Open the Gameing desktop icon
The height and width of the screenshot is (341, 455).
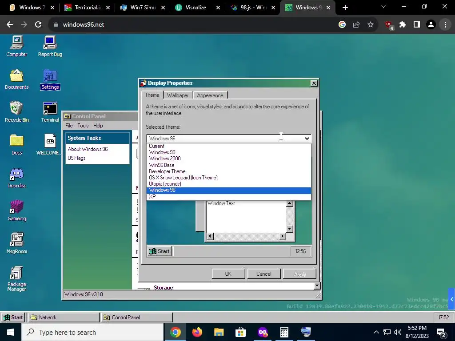[x=16, y=210]
